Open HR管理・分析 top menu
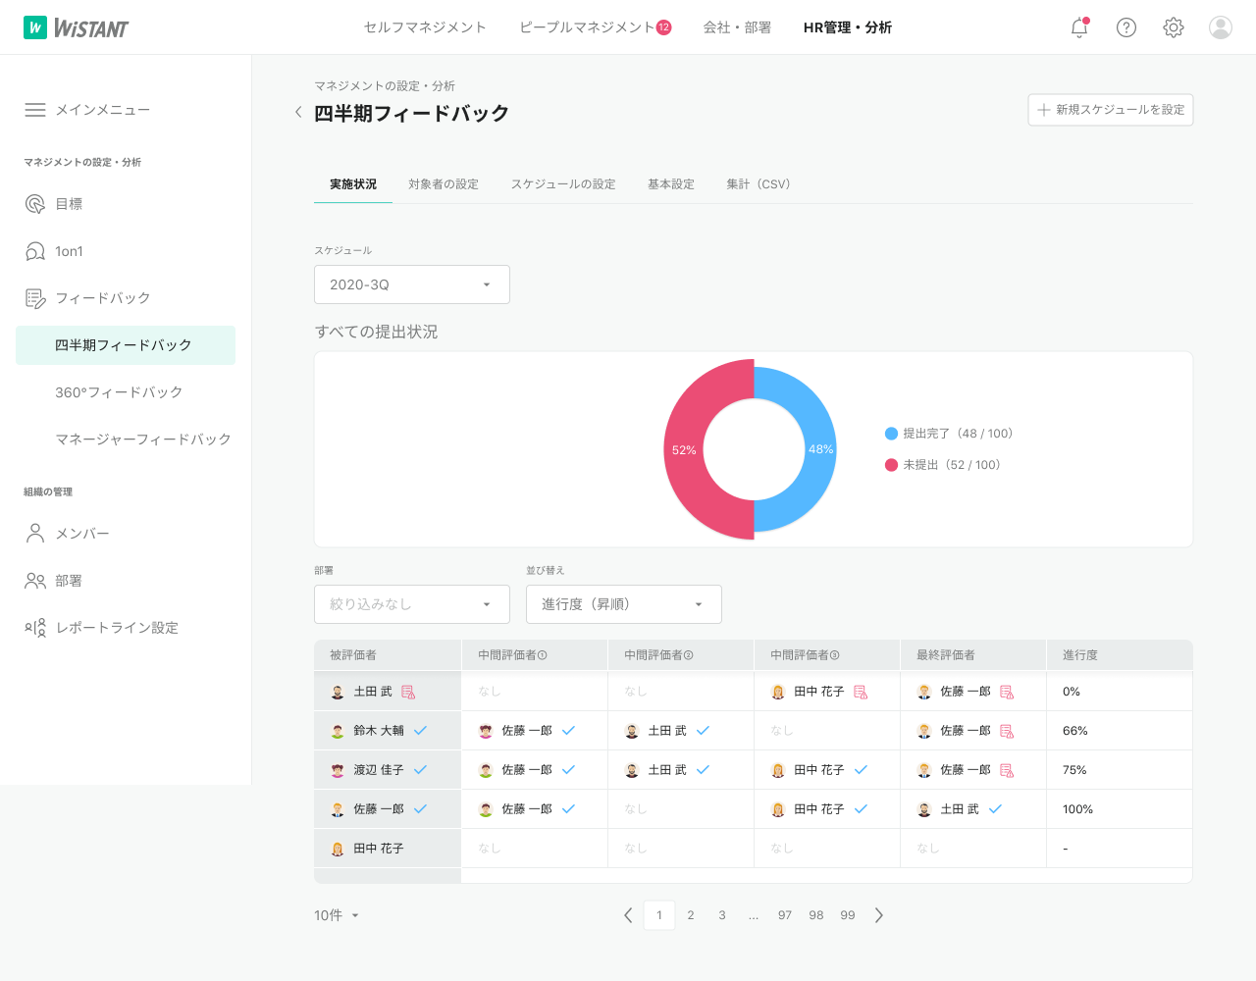This screenshot has width=1256, height=981. tap(848, 27)
